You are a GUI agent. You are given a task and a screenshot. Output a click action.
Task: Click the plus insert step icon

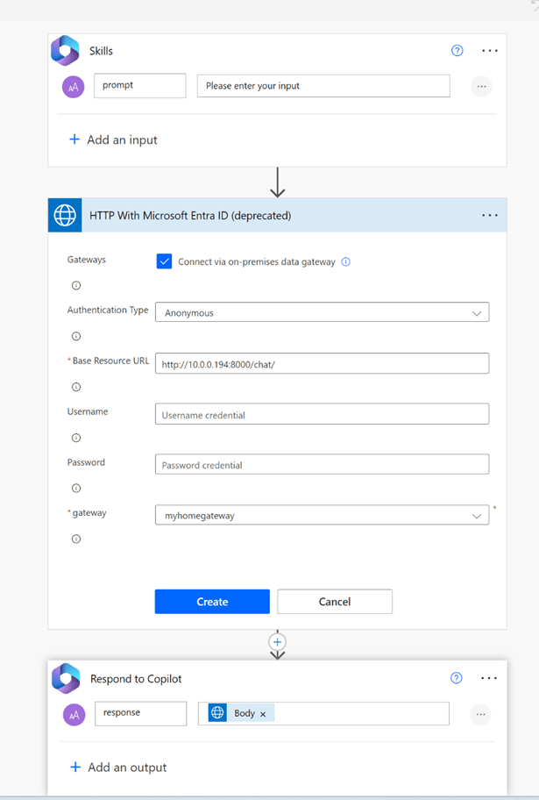[278, 642]
